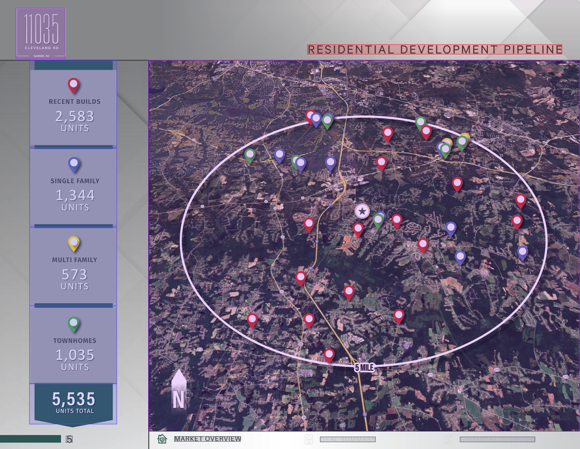The width and height of the screenshot is (580, 449).
Task: Click the Townhomes label
Action: coord(74,341)
